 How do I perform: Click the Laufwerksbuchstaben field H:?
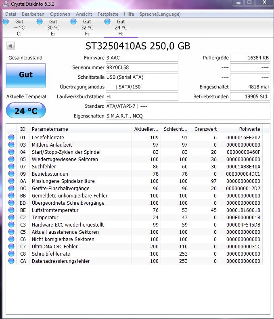142,97
